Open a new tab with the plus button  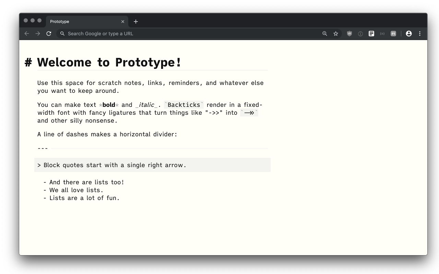click(135, 21)
